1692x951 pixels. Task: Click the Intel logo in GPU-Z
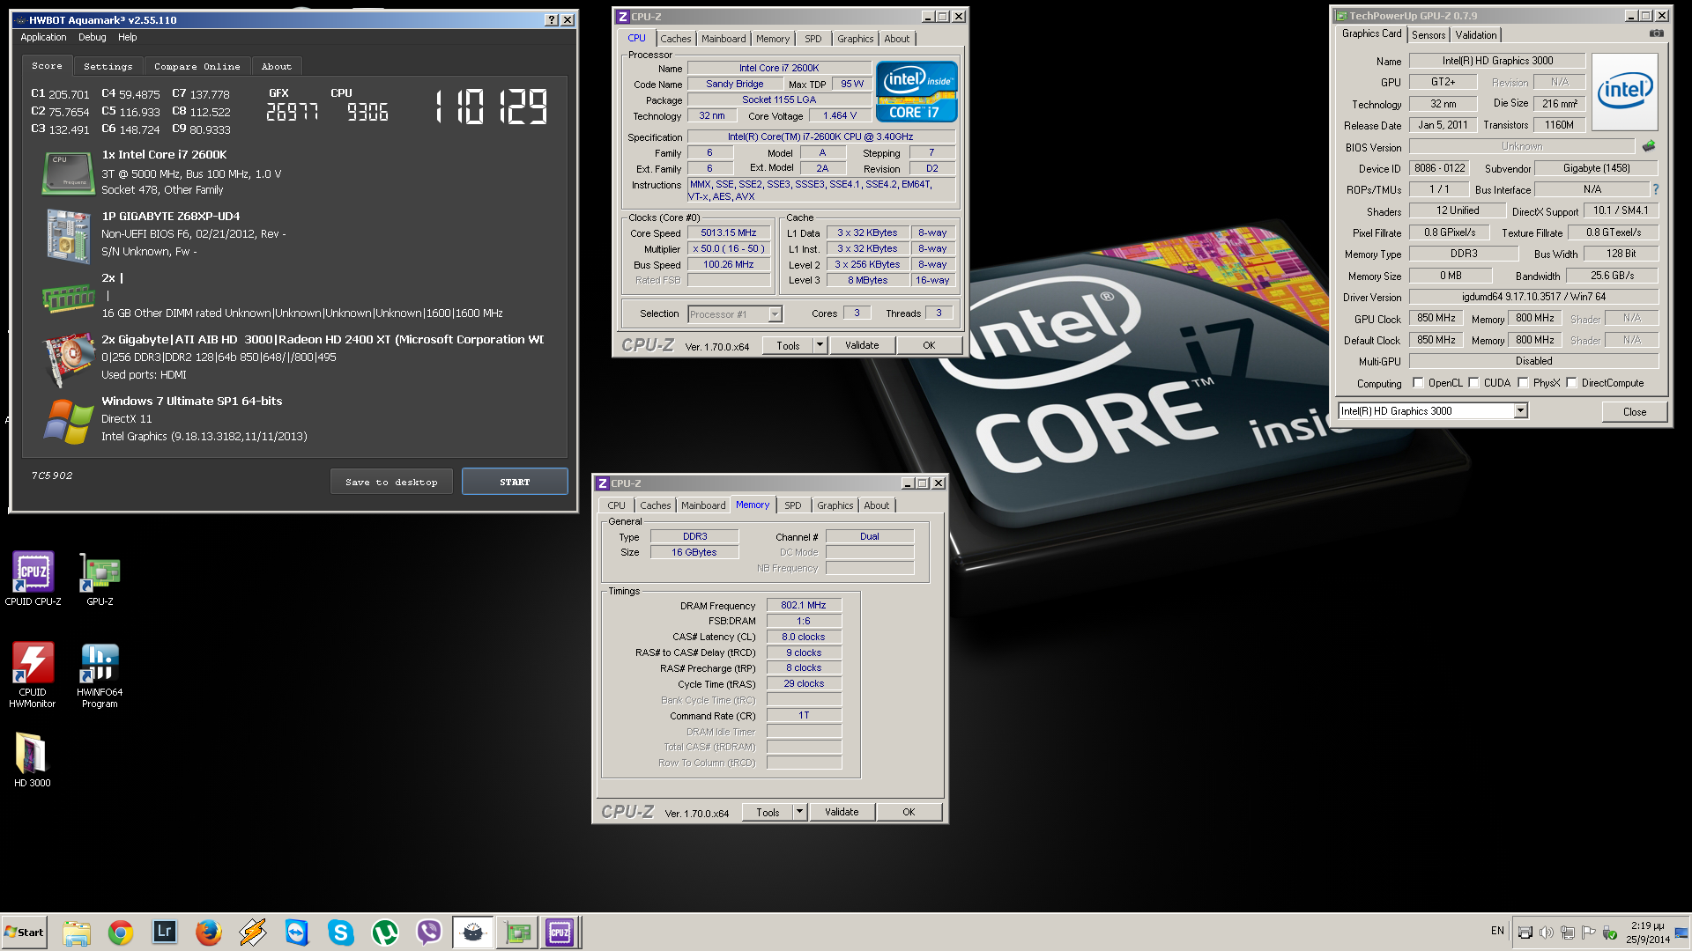[1625, 92]
